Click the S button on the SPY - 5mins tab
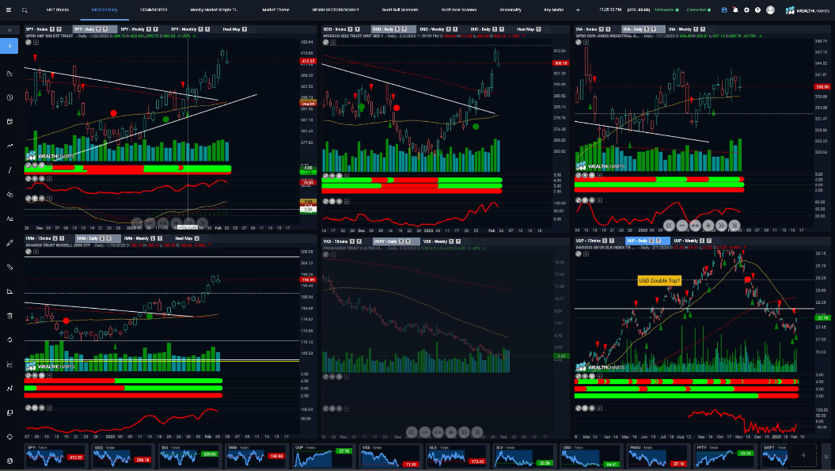The image size is (835, 471). coord(52,29)
